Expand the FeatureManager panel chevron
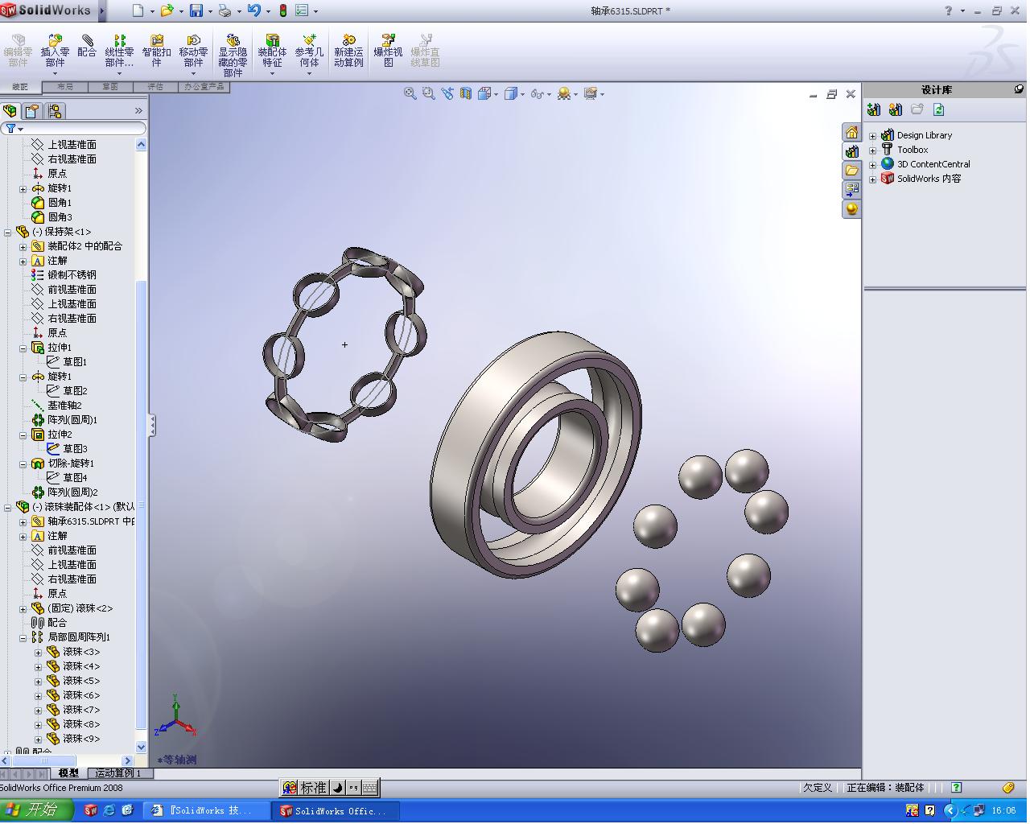Image resolution: width=1030 pixels, height=824 pixels. (138, 111)
